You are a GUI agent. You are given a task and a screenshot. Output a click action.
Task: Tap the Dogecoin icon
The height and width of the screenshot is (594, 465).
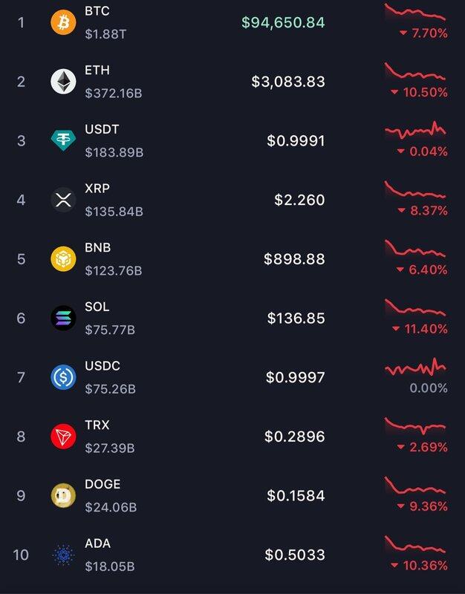coord(63,495)
